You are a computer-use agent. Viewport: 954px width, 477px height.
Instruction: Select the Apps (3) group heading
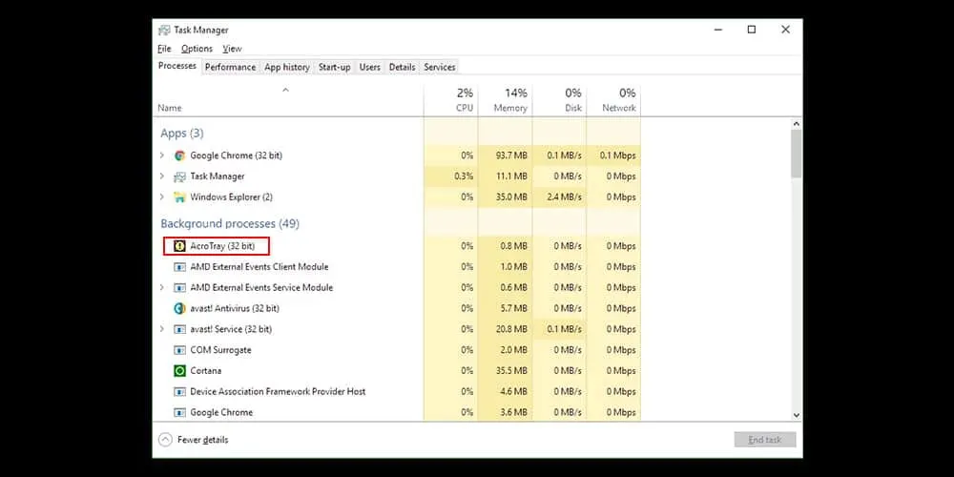tap(182, 133)
